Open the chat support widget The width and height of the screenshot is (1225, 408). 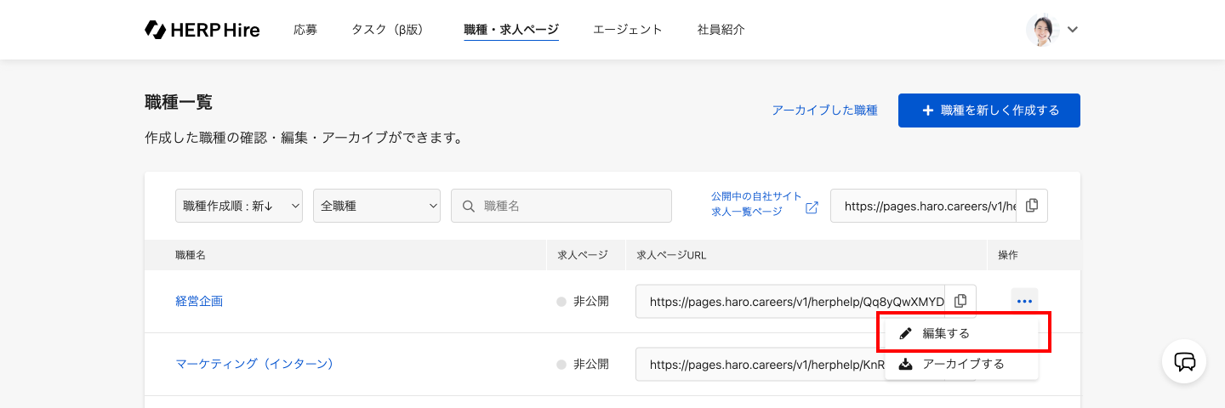[1184, 362]
